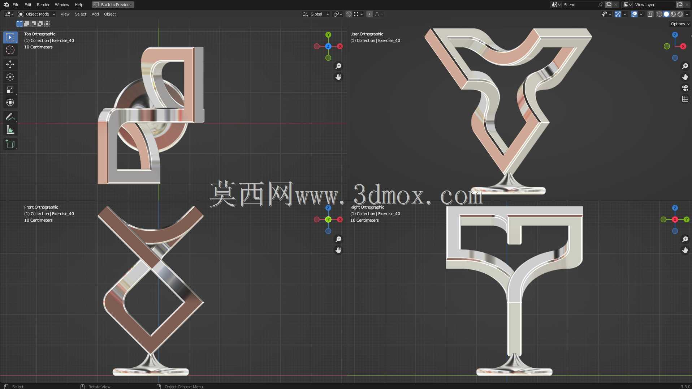Image resolution: width=692 pixels, height=389 pixels.
Task: Click pan hand icon in Top Orthographic view
Action: click(338, 77)
